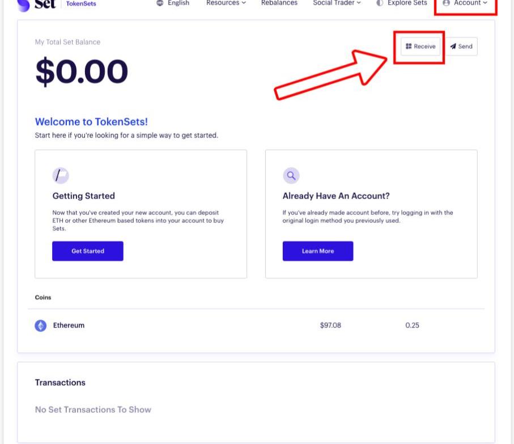The height and width of the screenshot is (444, 514).
Task: Click the Ethereum coin icon
Action: [x=41, y=325]
